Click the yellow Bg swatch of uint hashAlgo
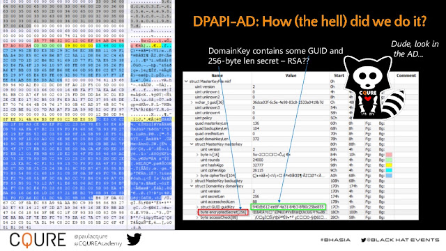 389,165
